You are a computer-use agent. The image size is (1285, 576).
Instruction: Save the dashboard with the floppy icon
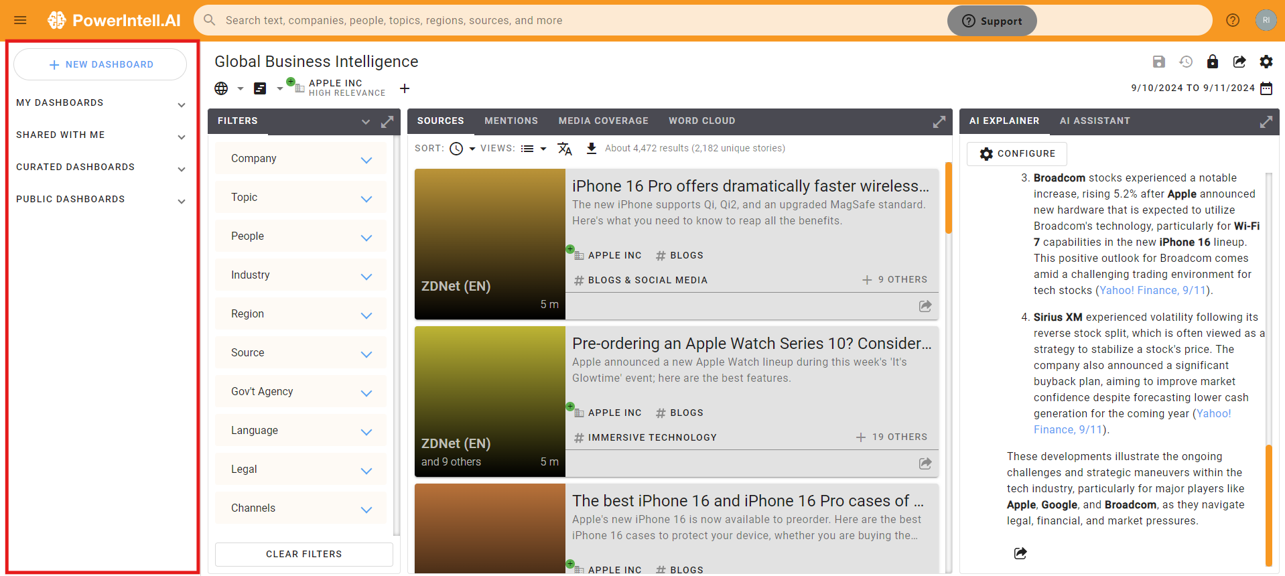[x=1159, y=62]
